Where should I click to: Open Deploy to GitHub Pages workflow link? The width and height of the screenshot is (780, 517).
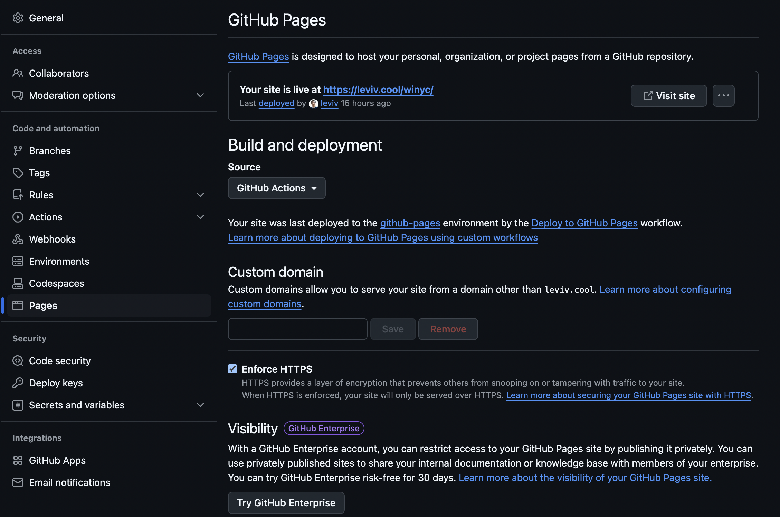[x=584, y=223]
